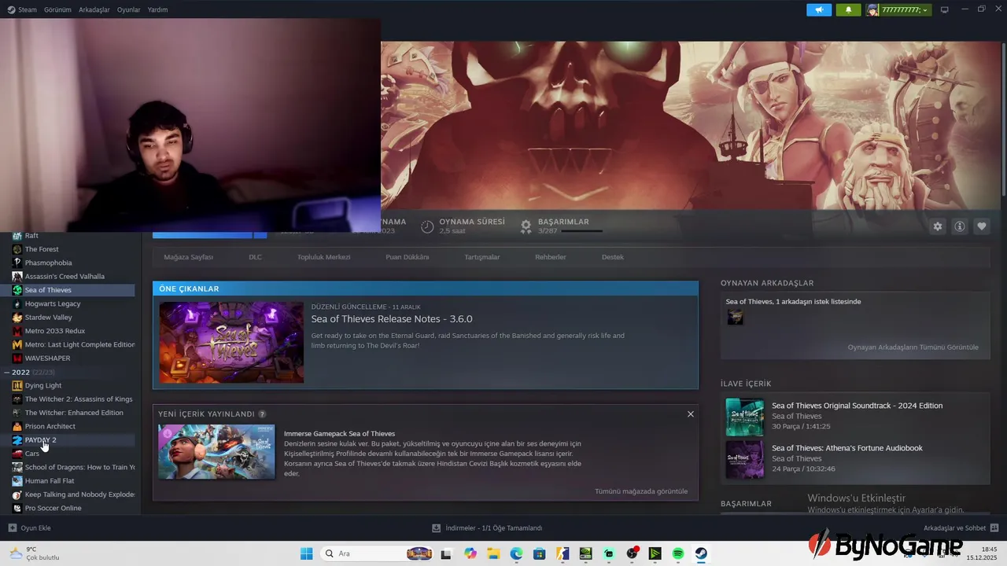Open the Destek tab
This screenshot has height=566, width=1007.
click(613, 257)
